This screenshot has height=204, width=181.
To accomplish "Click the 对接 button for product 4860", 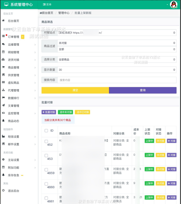I will point(172,183).
